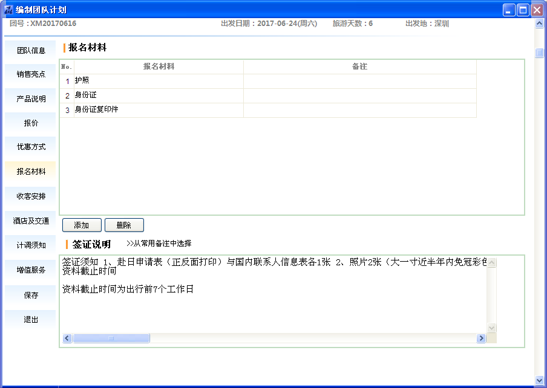This screenshot has height=388, width=547.
Task: Click the 删除 button
Action: click(x=124, y=225)
